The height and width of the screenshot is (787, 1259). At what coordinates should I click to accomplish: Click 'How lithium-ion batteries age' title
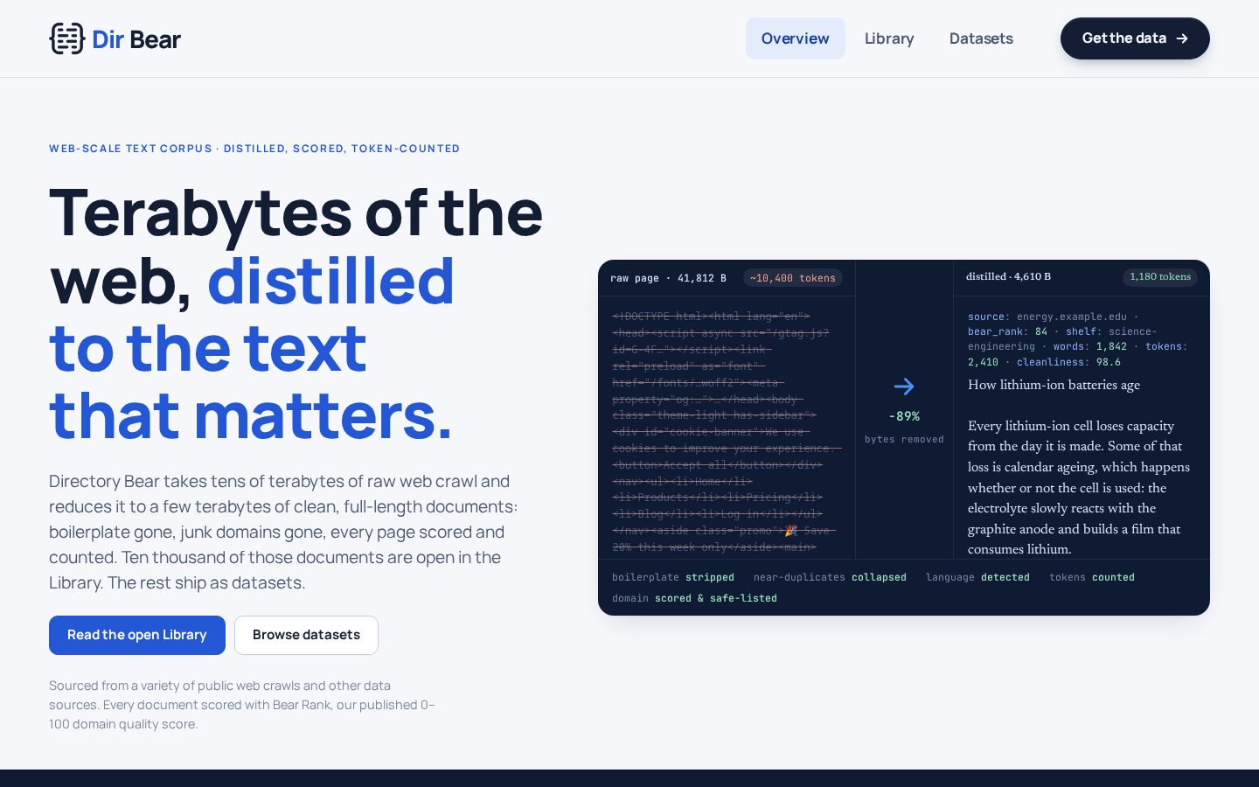tap(1054, 385)
